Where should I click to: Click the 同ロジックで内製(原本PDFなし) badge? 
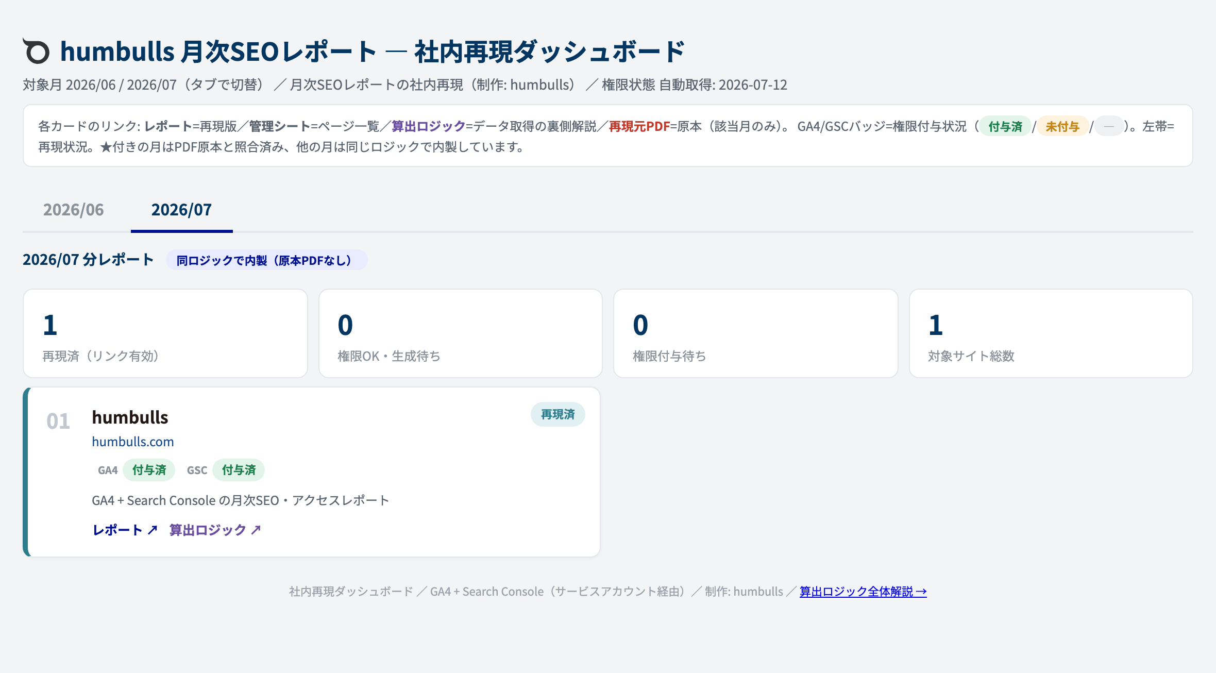pyautogui.click(x=266, y=260)
